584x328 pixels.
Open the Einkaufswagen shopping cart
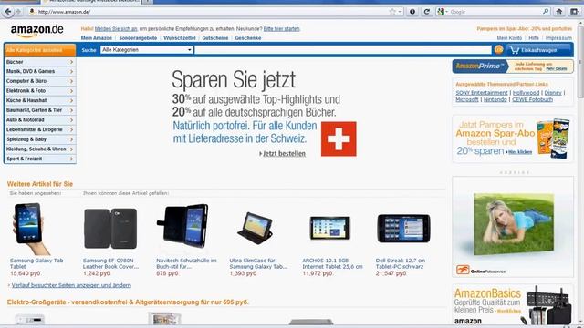click(538, 50)
